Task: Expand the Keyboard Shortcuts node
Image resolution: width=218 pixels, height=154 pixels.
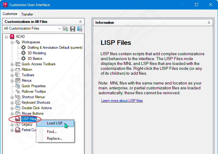Action: (x=12, y=103)
